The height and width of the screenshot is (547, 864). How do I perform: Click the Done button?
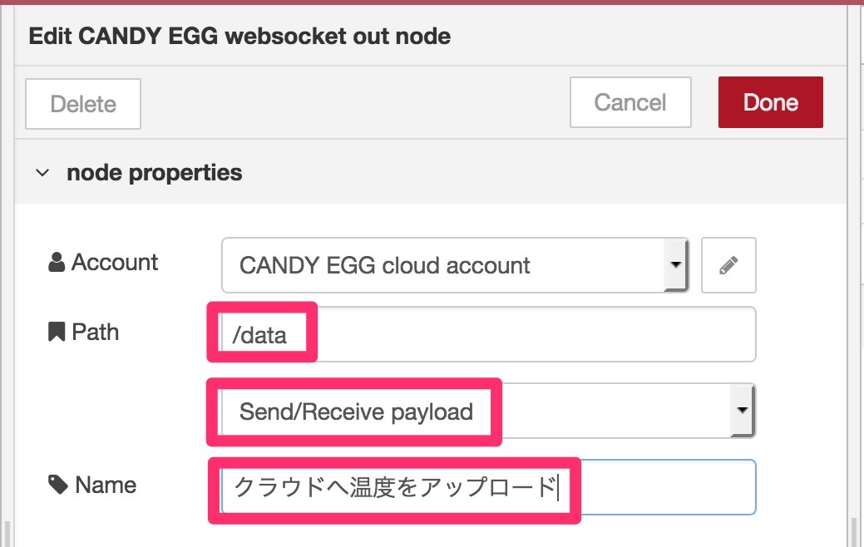click(770, 102)
